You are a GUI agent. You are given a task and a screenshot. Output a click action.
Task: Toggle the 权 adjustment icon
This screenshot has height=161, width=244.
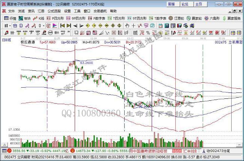pos(48,25)
